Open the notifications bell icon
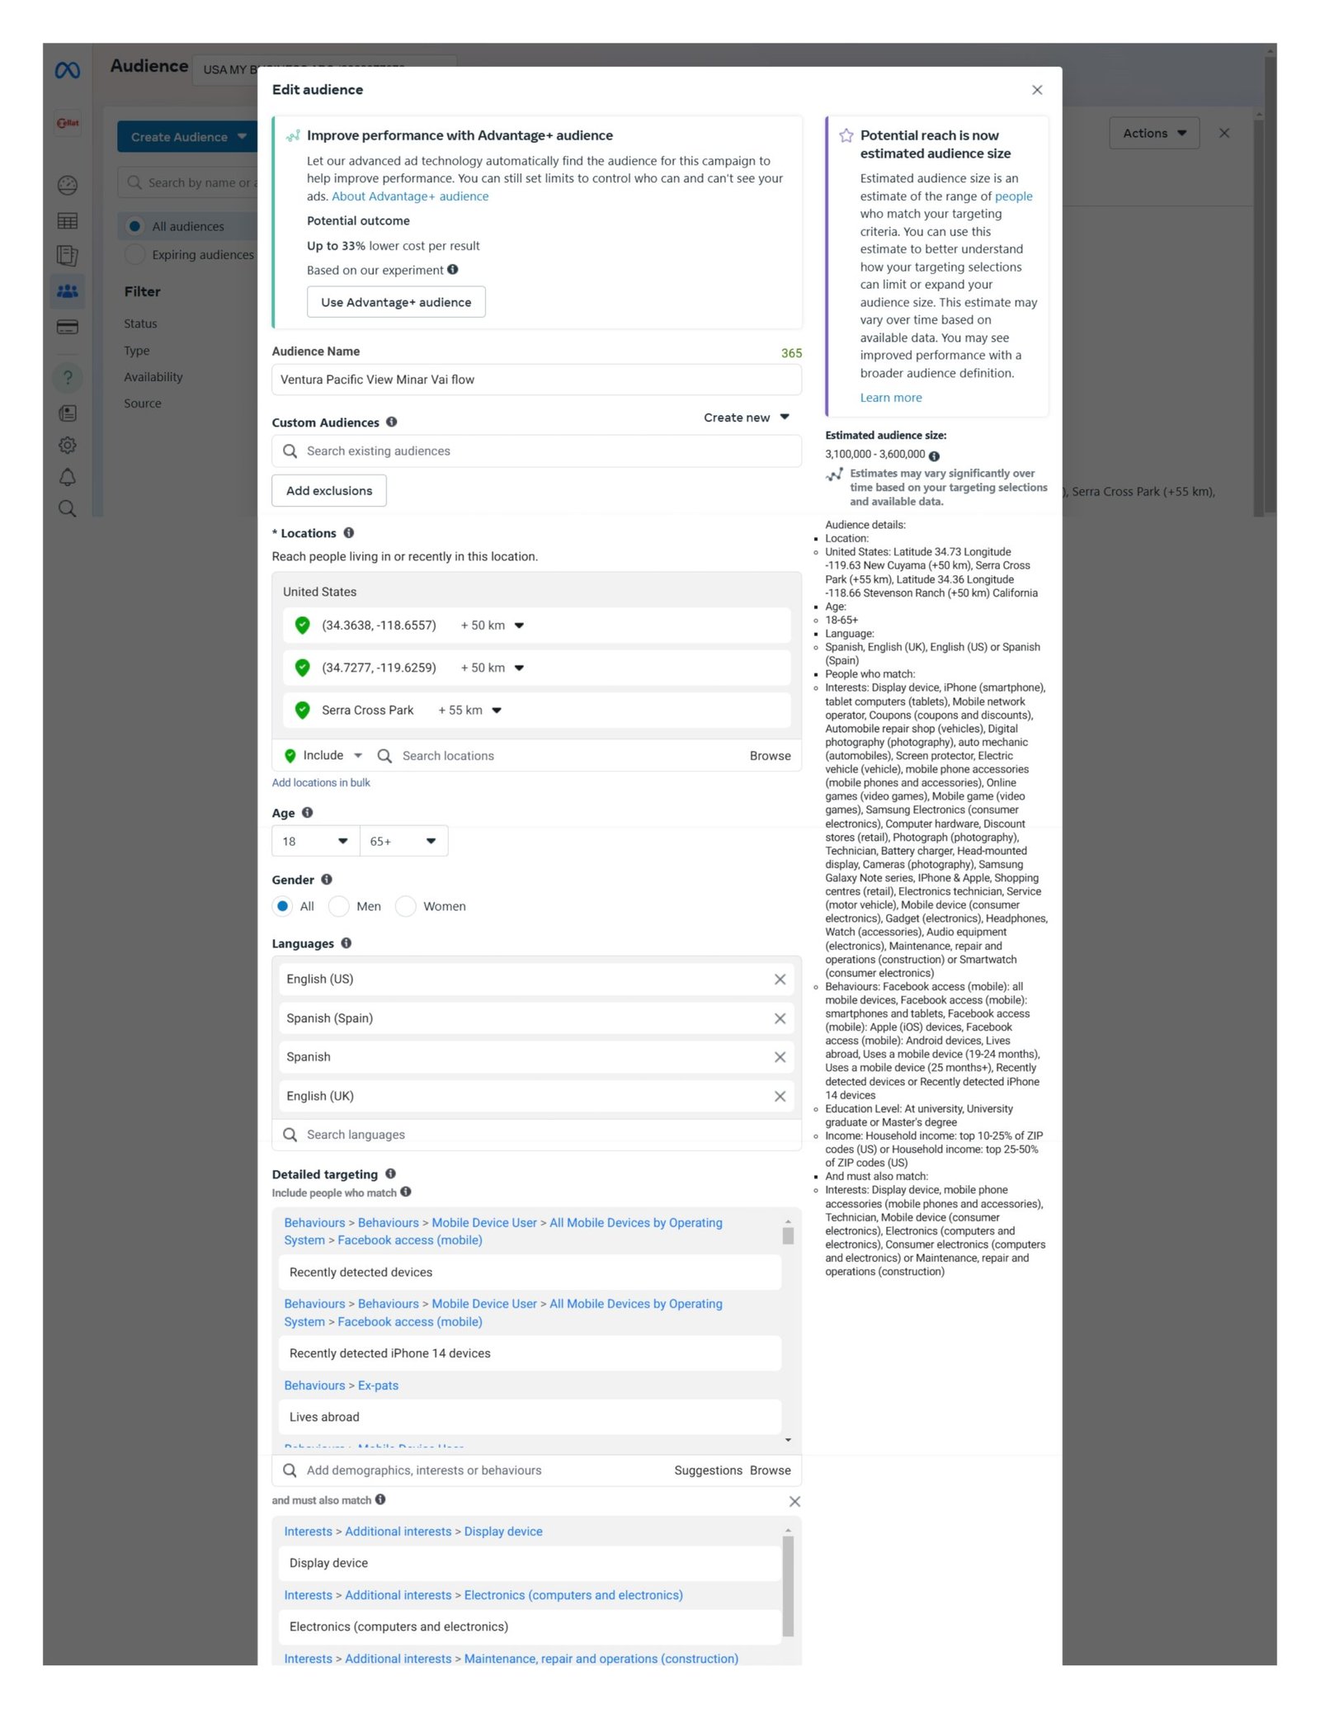1320x1709 pixels. coord(67,477)
